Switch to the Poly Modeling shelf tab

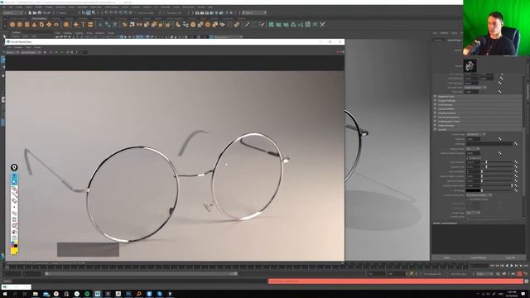coord(39,18)
